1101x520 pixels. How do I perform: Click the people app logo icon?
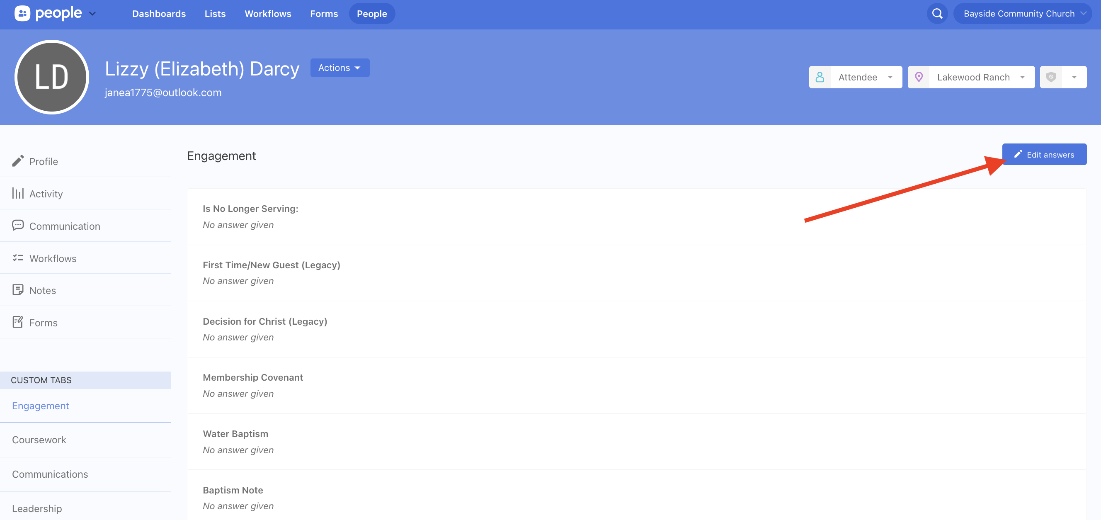(22, 14)
